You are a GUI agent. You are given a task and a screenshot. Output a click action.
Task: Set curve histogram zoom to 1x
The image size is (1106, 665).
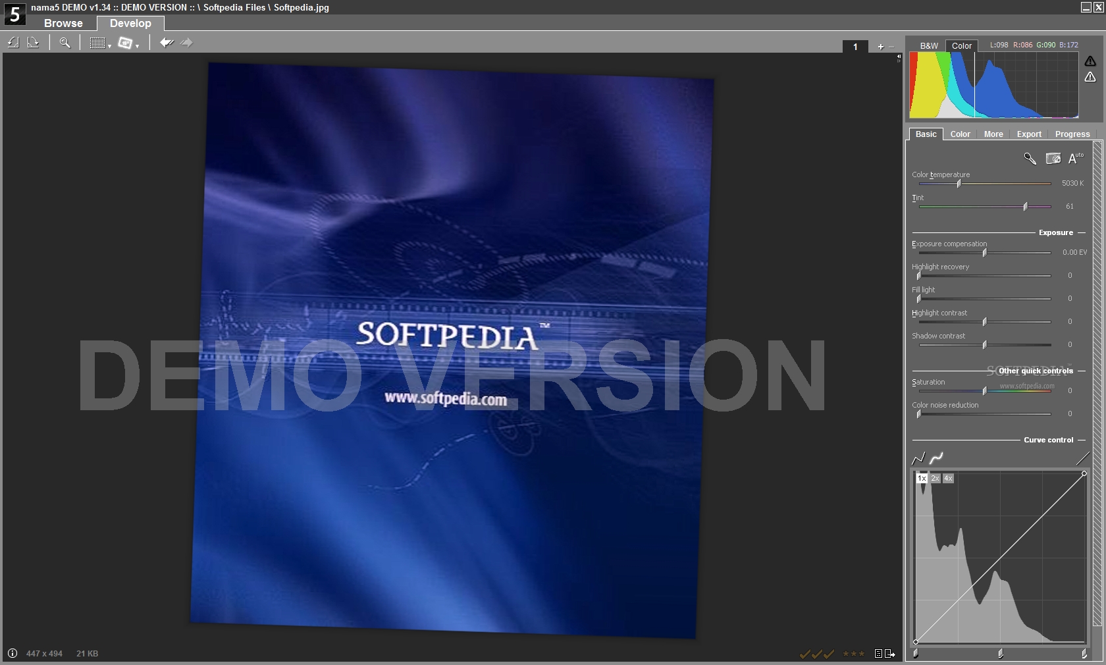[x=922, y=479]
